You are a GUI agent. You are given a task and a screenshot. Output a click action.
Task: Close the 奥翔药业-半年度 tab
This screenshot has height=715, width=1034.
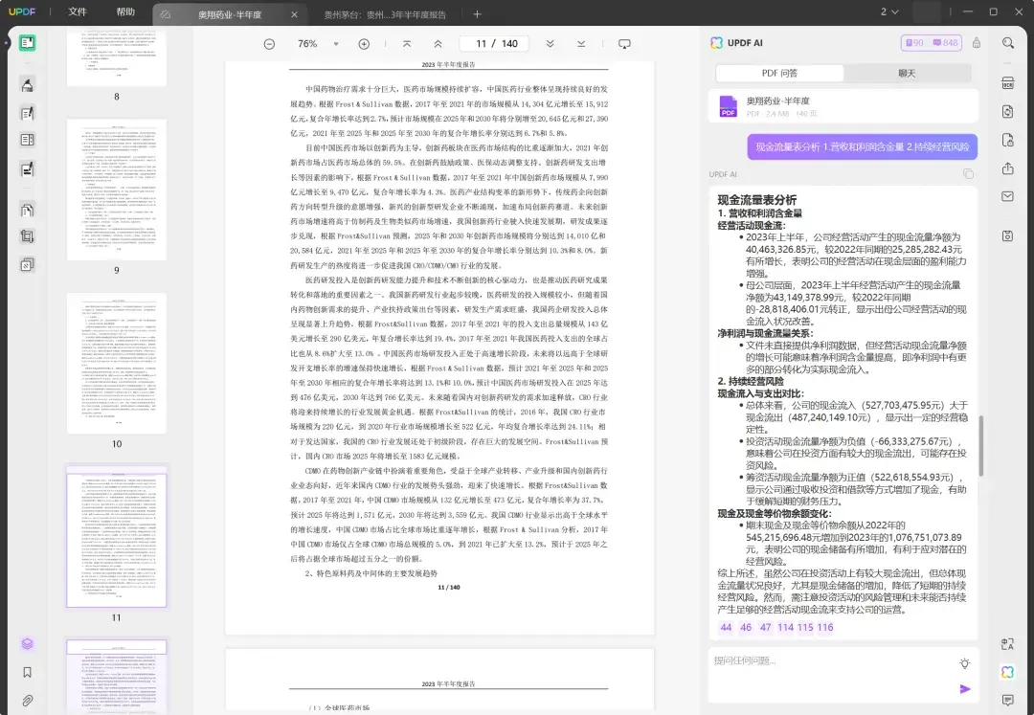pos(294,14)
